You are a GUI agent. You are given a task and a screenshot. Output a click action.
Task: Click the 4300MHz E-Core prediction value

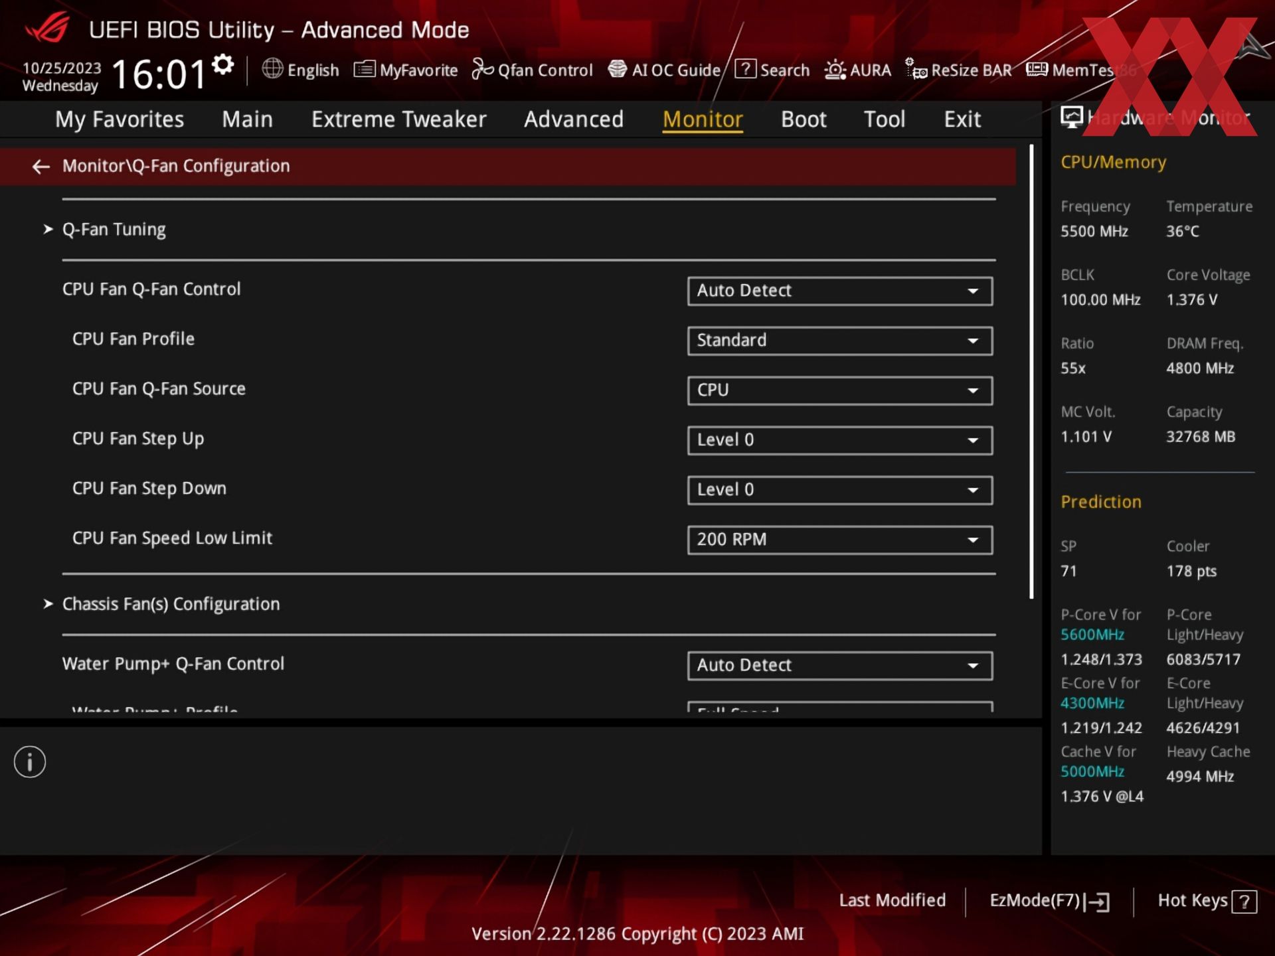1092,703
